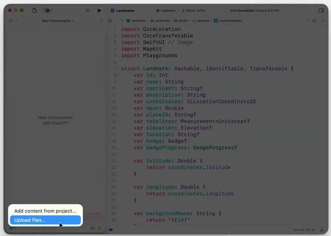The width and height of the screenshot is (331, 236).
Task: Click the line and column indicator
Action: point(304,230)
